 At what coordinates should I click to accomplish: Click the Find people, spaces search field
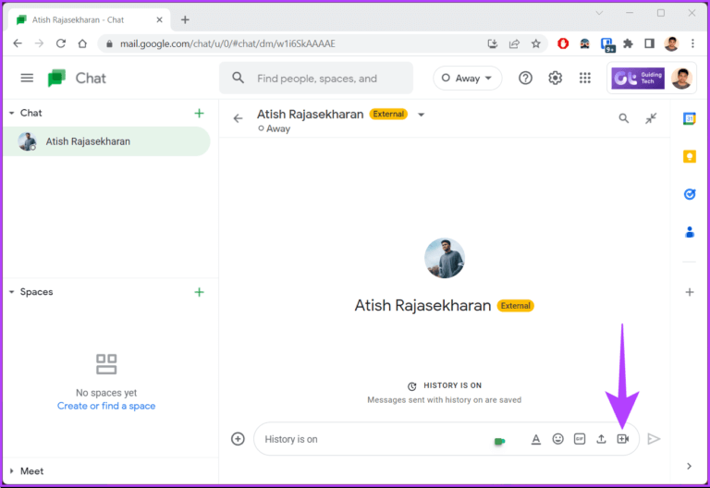click(x=316, y=79)
